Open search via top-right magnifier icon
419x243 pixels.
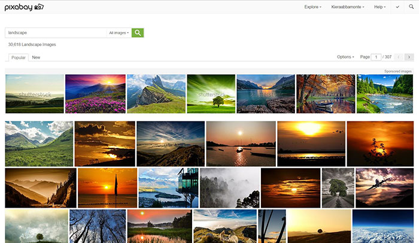point(411,7)
